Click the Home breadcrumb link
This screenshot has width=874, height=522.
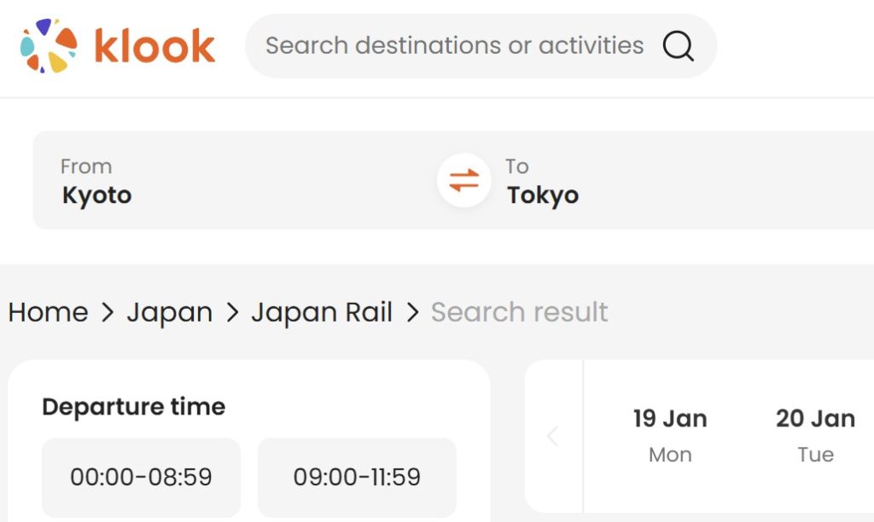(48, 312)
